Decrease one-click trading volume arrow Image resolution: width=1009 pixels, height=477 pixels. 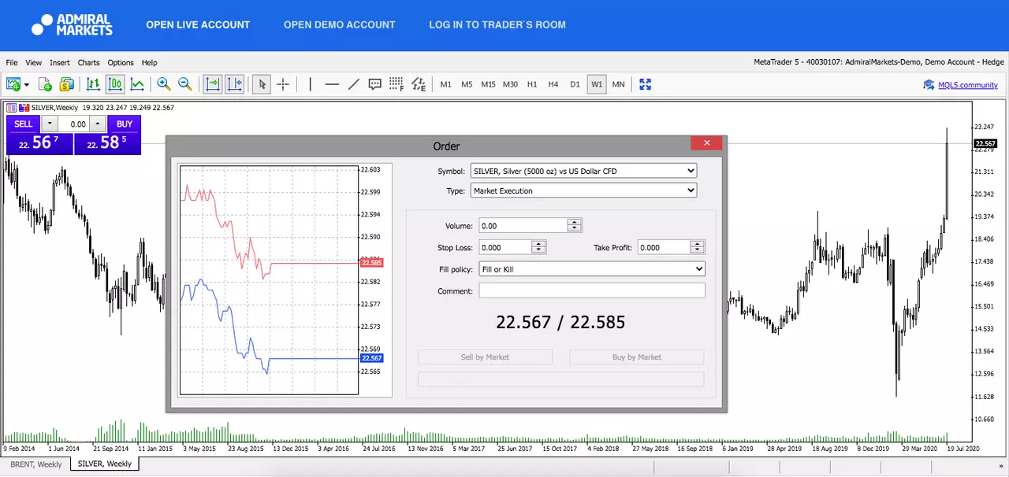(x=49, y=124)
